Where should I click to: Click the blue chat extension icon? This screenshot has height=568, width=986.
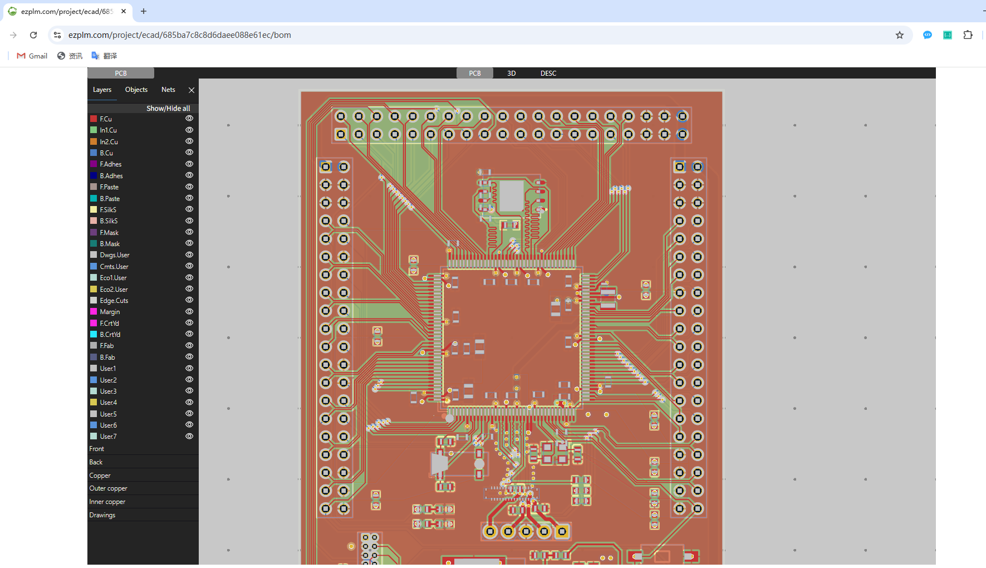coord(928,35)
